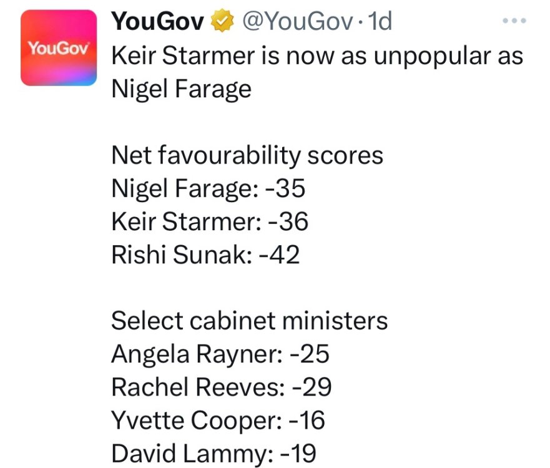Click the "Nigel Farage: -35" score line
The image size is (550, 468).
click(x=209, y=188)
